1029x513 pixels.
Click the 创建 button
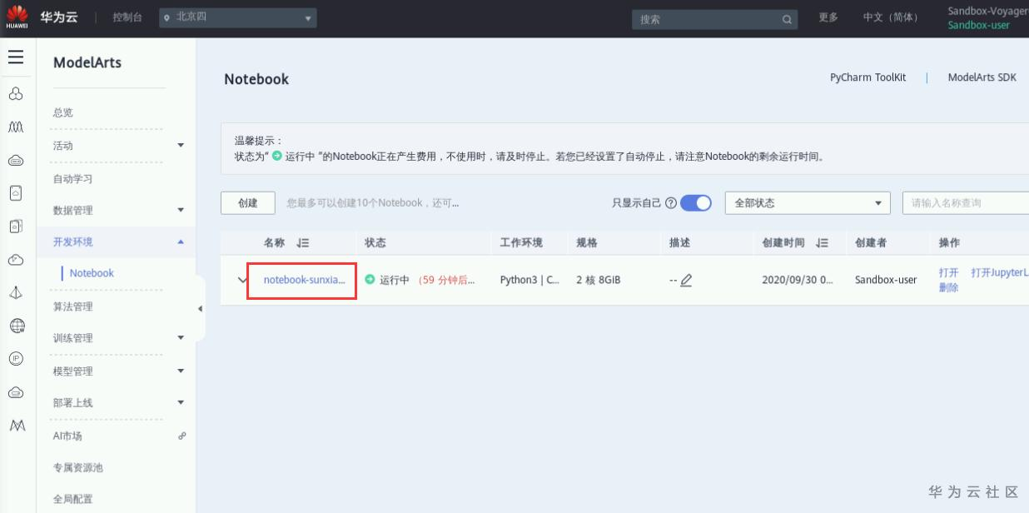click(x=248, y=203)
